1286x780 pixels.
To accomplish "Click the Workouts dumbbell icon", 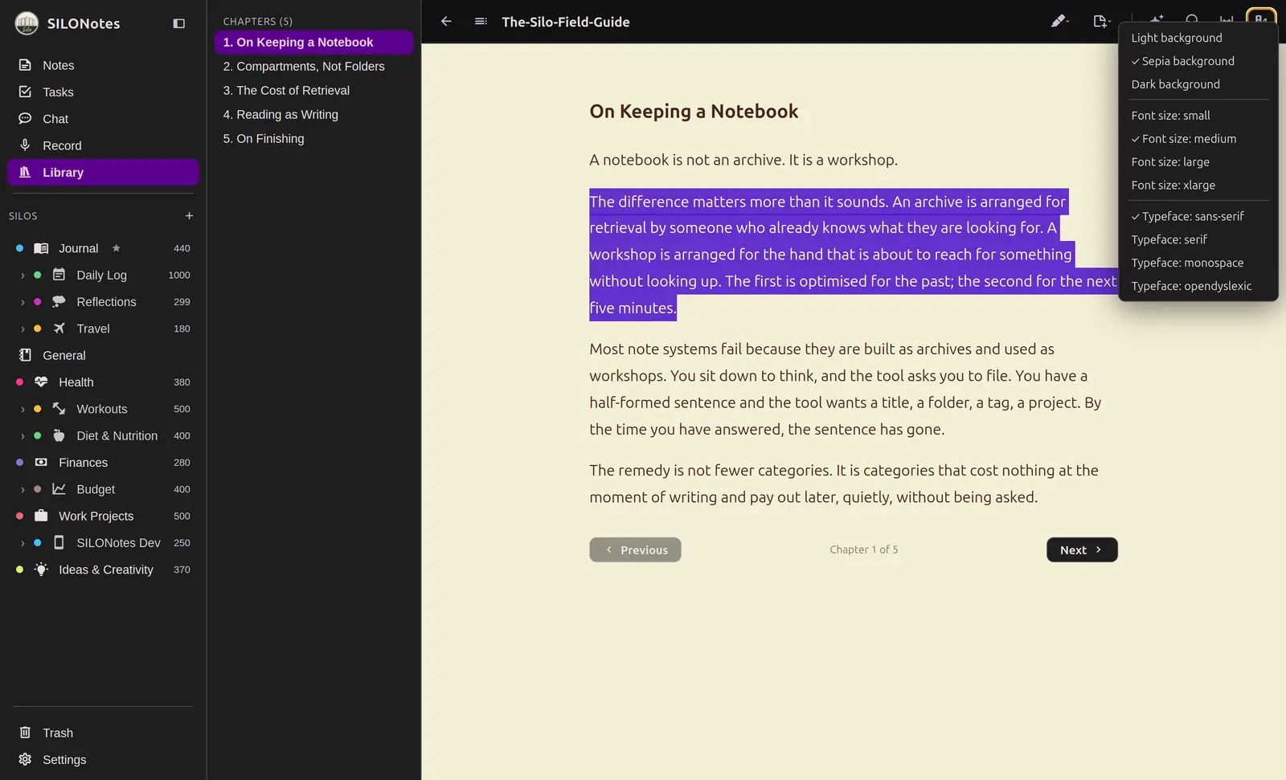I will tap(59, 409).
